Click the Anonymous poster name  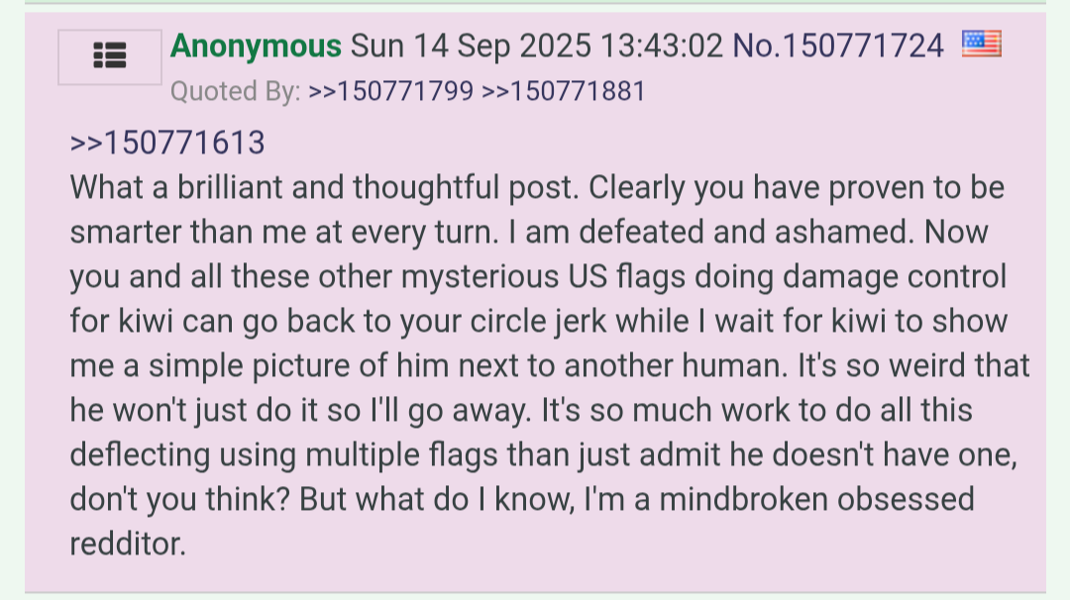[x=256, y=47]
